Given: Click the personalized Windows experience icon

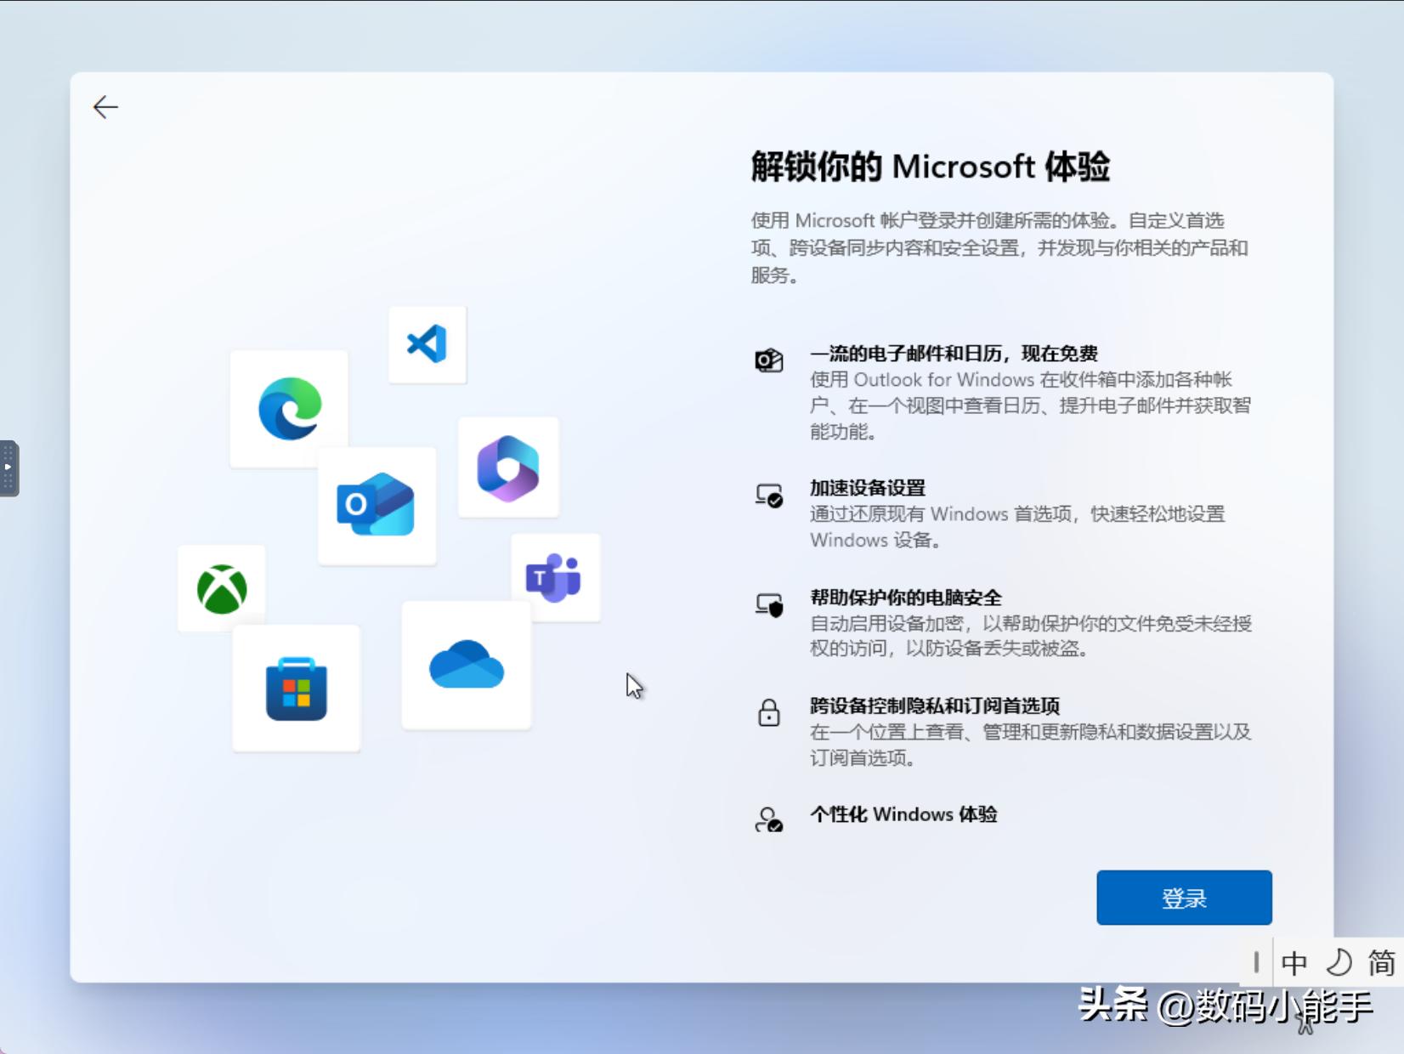Looking at the screenshot, I should [769, 819].
